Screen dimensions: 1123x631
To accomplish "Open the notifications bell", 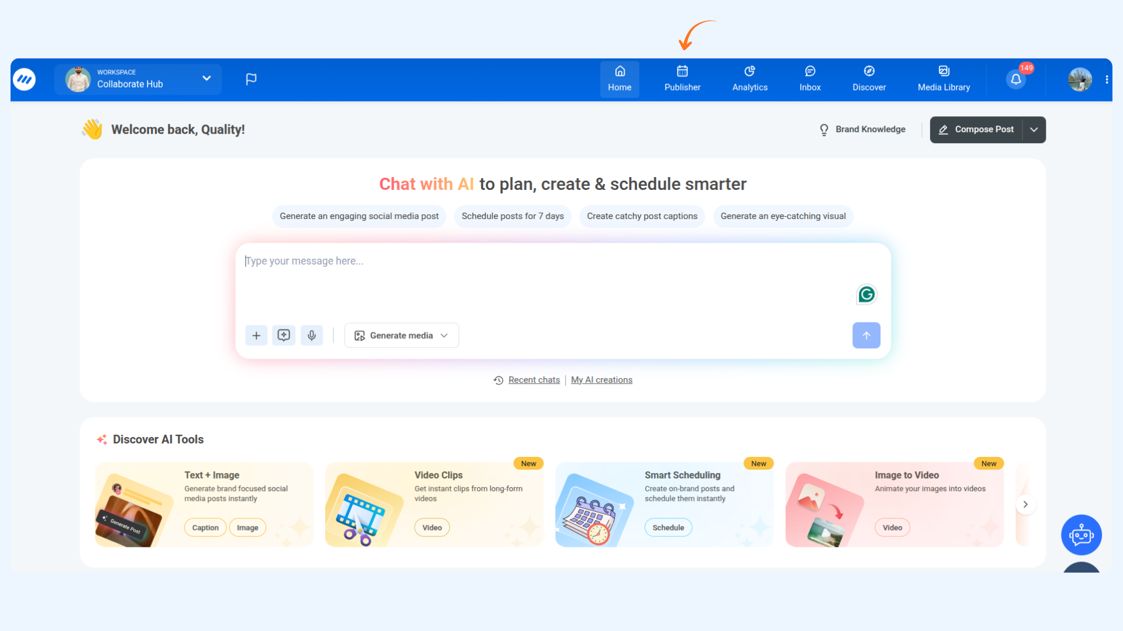I will coord(1016,79).
